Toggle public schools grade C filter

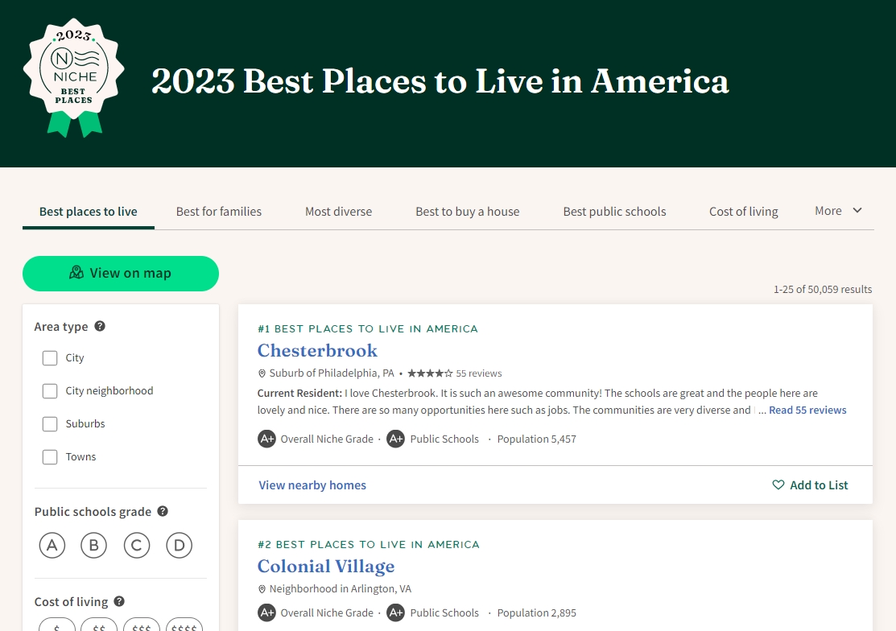click(x=137, y=546)
